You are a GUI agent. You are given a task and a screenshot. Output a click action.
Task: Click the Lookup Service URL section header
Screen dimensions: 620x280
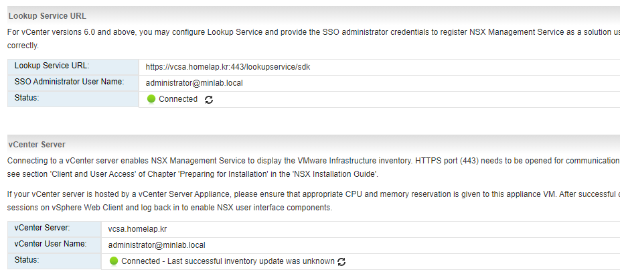[48, 16]
